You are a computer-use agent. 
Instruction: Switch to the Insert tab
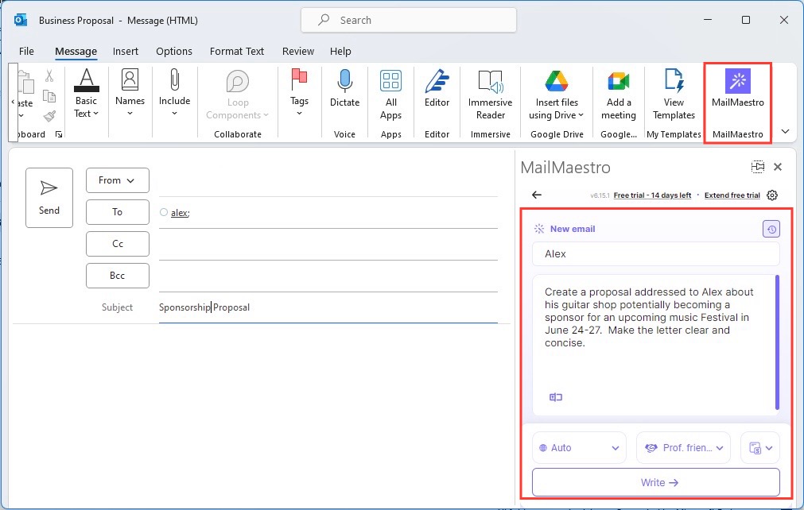pyautogui.click(x=125, y=51)
